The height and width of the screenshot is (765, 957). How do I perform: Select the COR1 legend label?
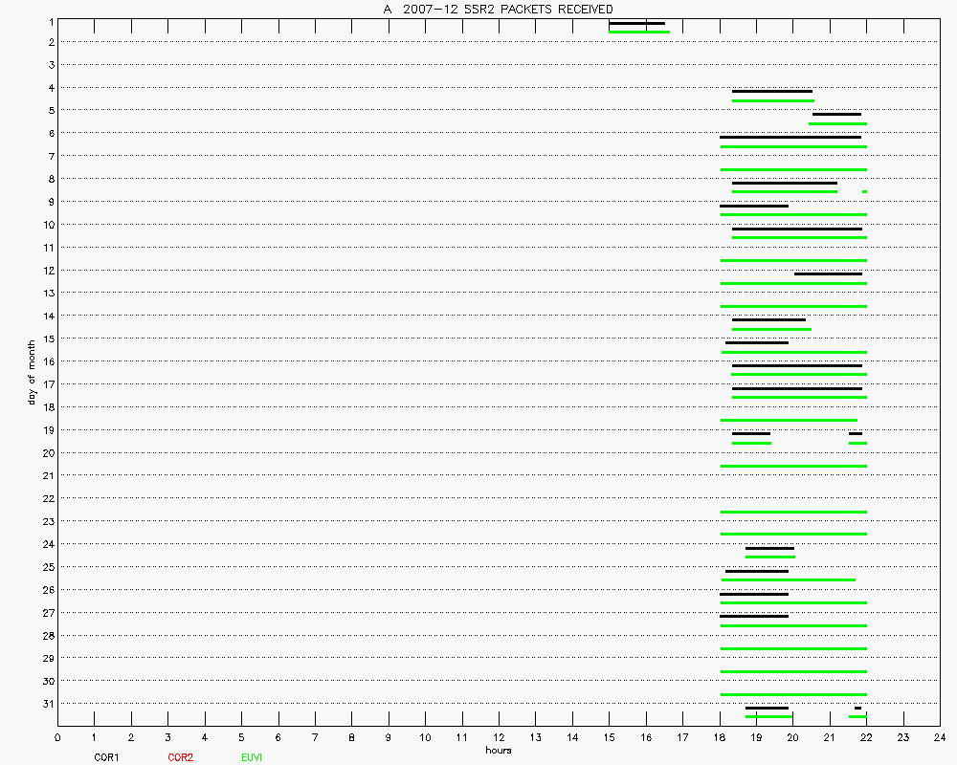pyautogui.click(x=106, y=757)
